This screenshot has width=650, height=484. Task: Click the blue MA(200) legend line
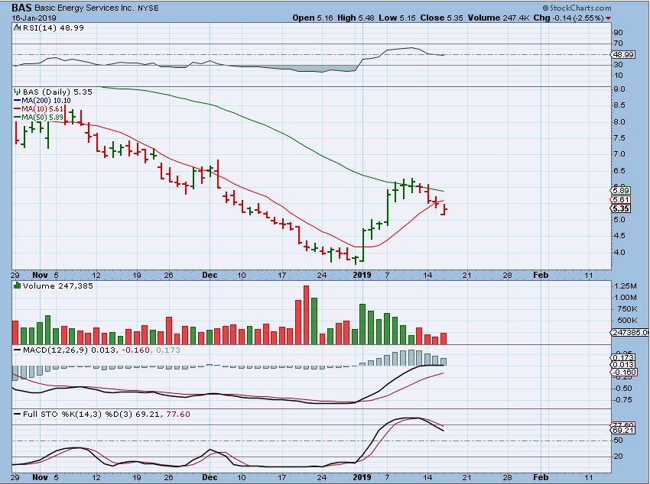pos(16,99)
